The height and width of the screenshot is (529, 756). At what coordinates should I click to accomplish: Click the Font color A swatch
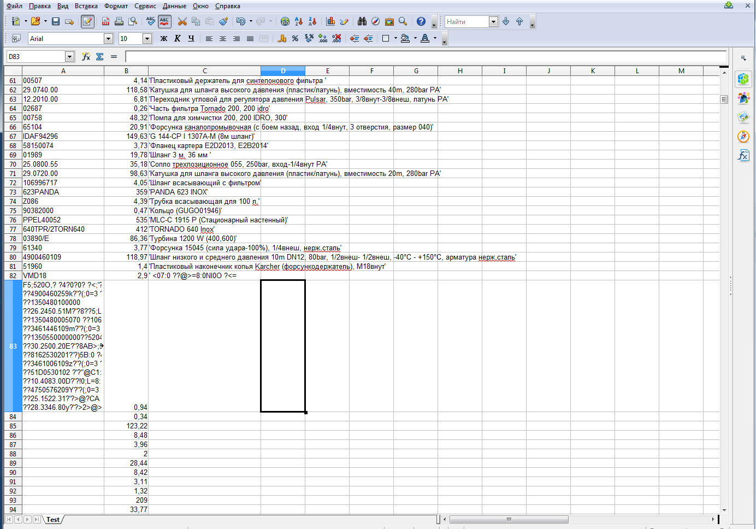click(x=425, y=38)
